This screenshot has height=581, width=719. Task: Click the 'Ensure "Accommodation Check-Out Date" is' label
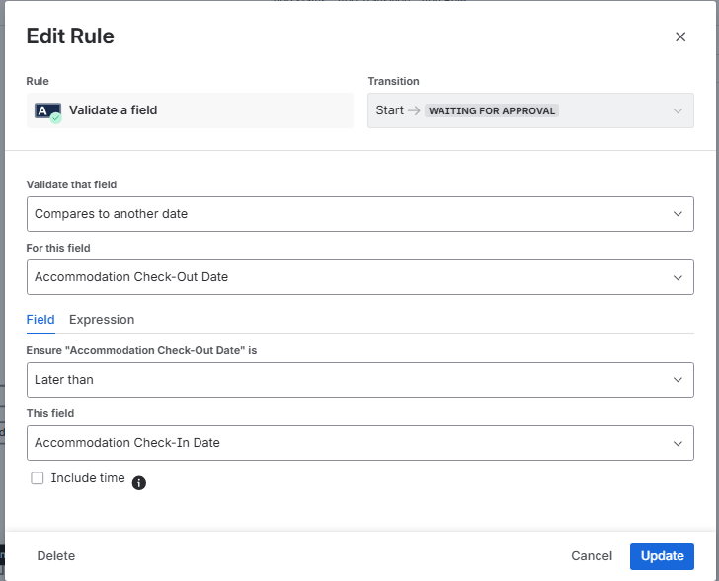[x=141, y=350]
